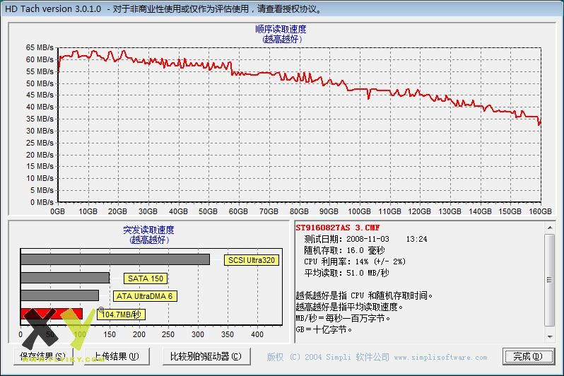The height and width of the screenshot is (376, 564).
Task: Select the SATA 150 yellow label
Action: [x=146, y=278]
